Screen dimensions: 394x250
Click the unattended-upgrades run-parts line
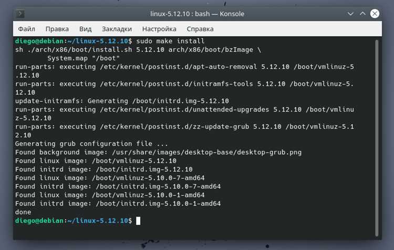pyautogui.click(x=185, y=114)
